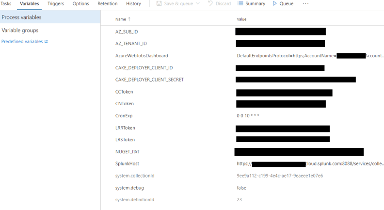Image resolution: width=384 pixels, height=210 pixels.
Task: Select the AzureWebJobsDashboard variable name
Action: (x=142, y=56)
